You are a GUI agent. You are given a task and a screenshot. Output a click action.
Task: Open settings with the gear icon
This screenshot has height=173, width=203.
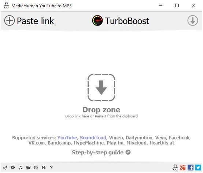[x=13, y=168]
